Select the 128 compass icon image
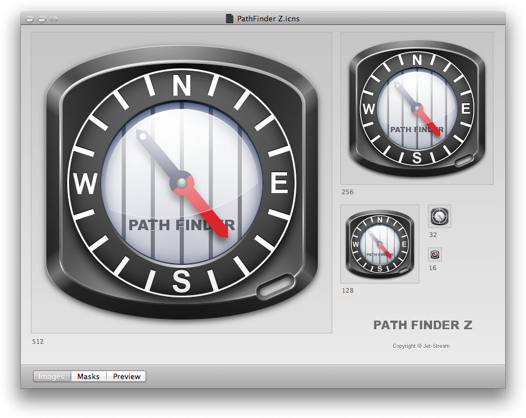This screenshot has height=418, width=526. 380,244
